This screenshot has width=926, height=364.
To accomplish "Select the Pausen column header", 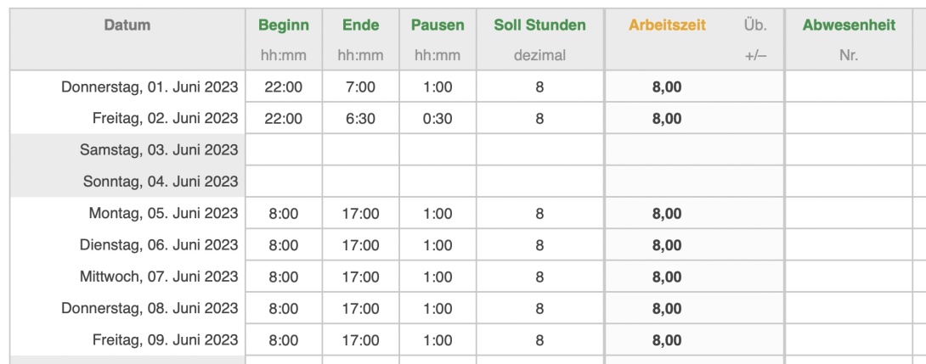I will (x=438, y=25).
